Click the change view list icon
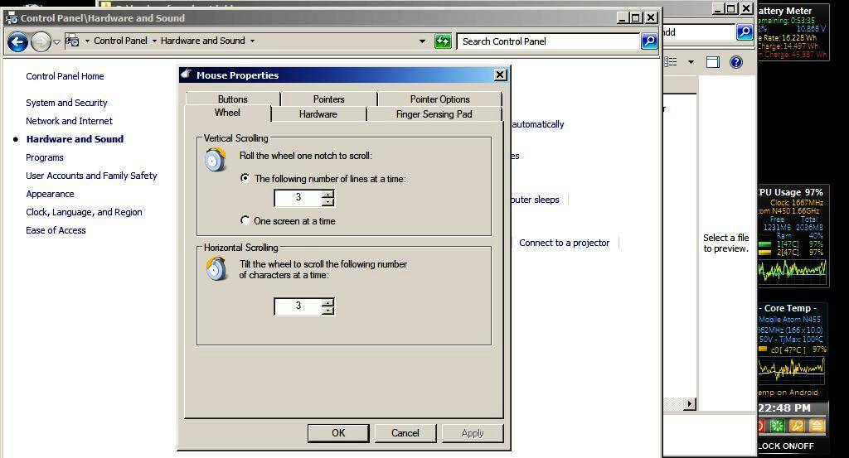 [672, 62]
